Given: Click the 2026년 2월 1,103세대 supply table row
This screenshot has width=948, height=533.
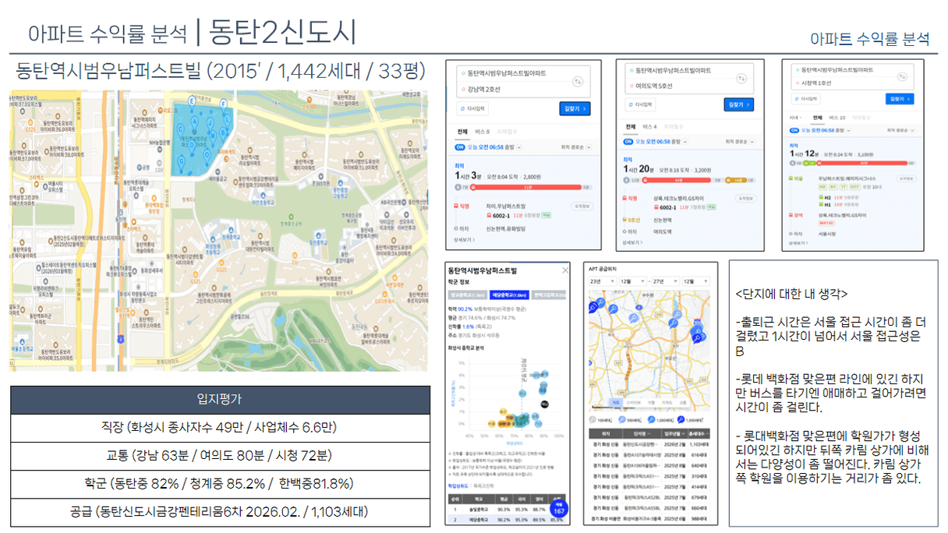Looking at the screenshot, I should click(x=648, y=444).
